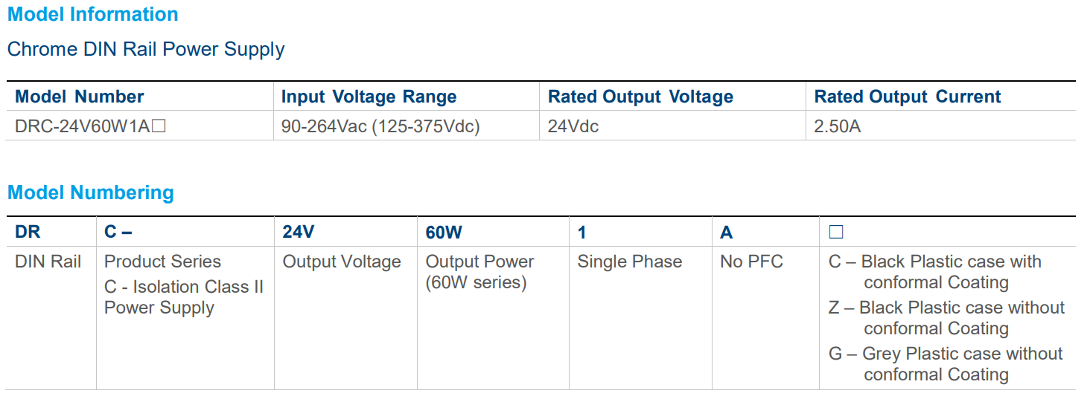1090x399 pixels.
Task: Click the 'Model Information' heading
Action: coord(93,14)
